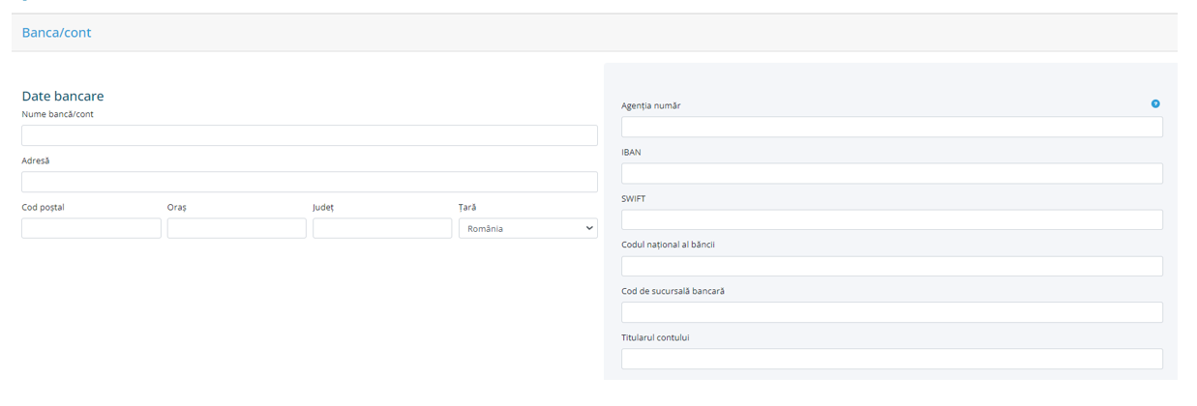Click the Nume bancă/cont label text

click(x=58, y=114)
